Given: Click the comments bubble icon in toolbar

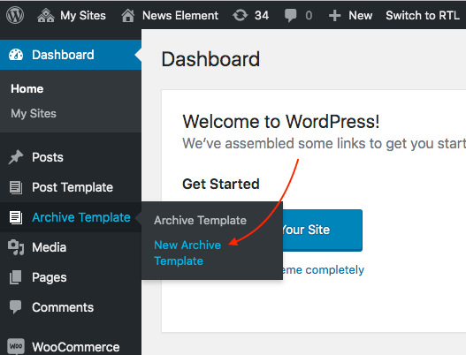Looking at the screenshot, I should 290,15.
